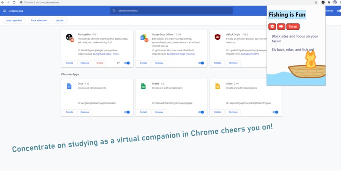Open Details for Google Docs Offline

point(143,63)
